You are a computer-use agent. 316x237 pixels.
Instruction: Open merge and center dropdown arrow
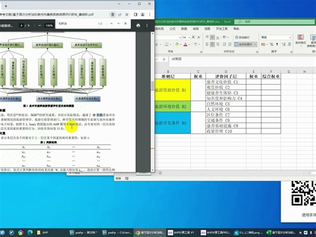tap(255, 44)
